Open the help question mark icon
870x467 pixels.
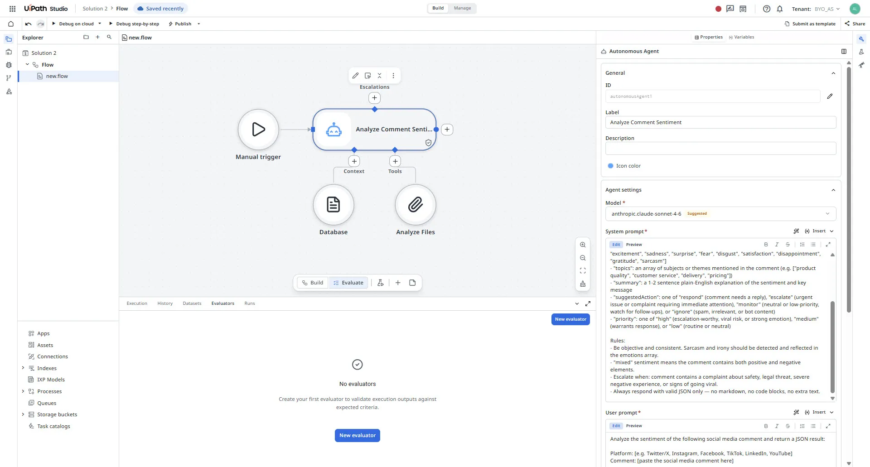767,9
